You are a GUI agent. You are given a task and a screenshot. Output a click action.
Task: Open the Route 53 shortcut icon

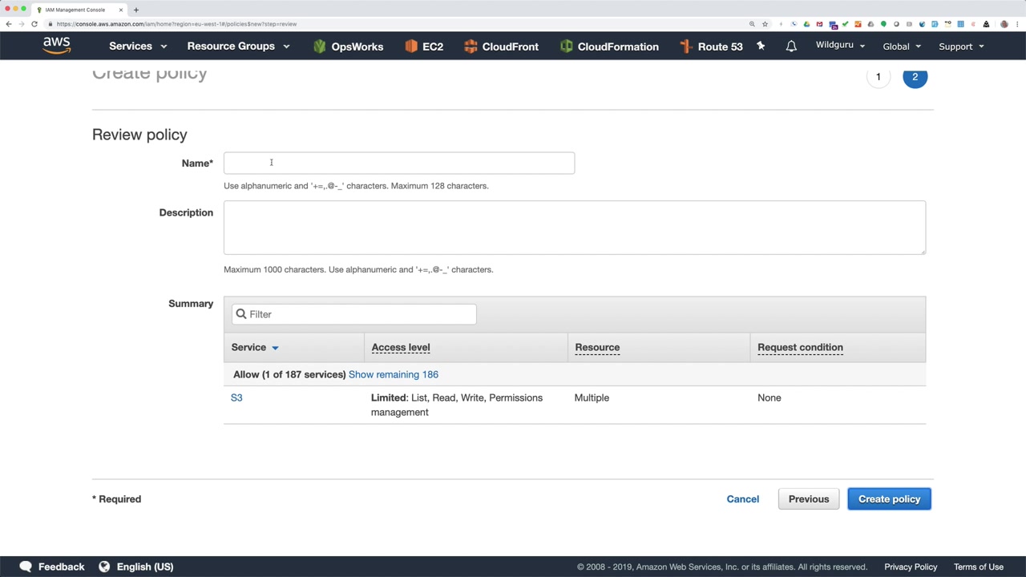click(686, 46)
